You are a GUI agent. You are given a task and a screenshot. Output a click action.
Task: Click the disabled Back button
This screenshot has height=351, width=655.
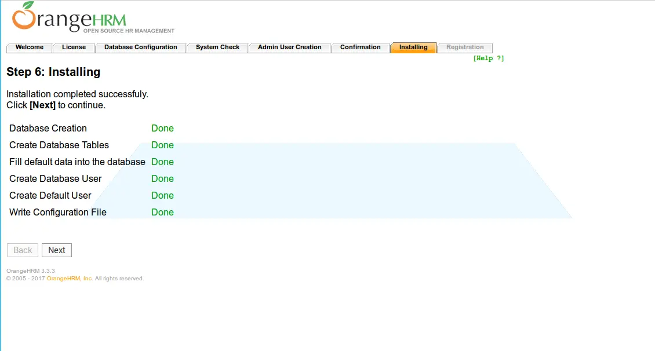(23, 250)
